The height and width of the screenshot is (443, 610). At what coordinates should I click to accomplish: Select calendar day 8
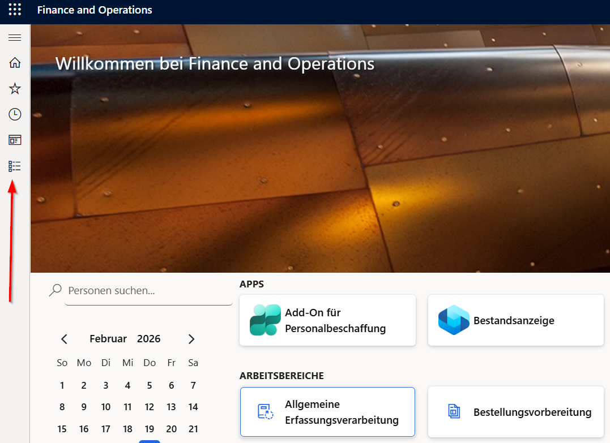[x=62, y=407]
